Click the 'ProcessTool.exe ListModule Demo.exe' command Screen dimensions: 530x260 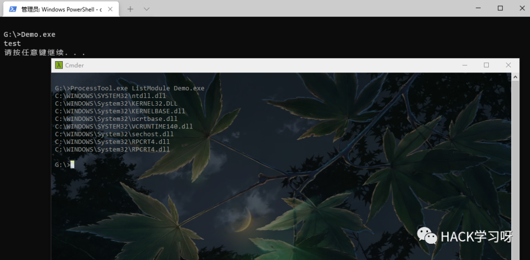click(x=137, y=88)
